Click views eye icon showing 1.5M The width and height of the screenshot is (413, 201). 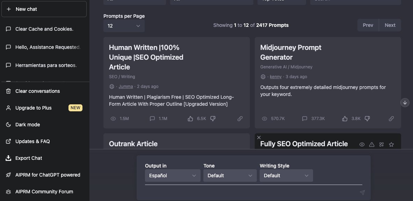(113, 119)
